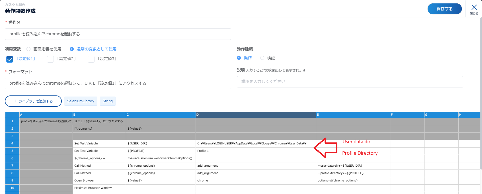Screen dimensions: 482x194
Task: Click the C:¥¥Users path cell
Action: [256, 144]
